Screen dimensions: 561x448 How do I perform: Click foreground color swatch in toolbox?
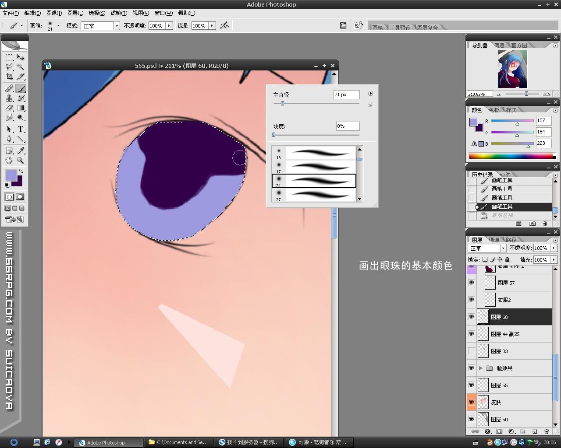pos(11,175)
